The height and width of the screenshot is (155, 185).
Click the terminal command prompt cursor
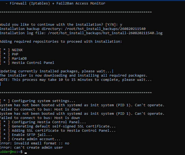click(26, 152)
